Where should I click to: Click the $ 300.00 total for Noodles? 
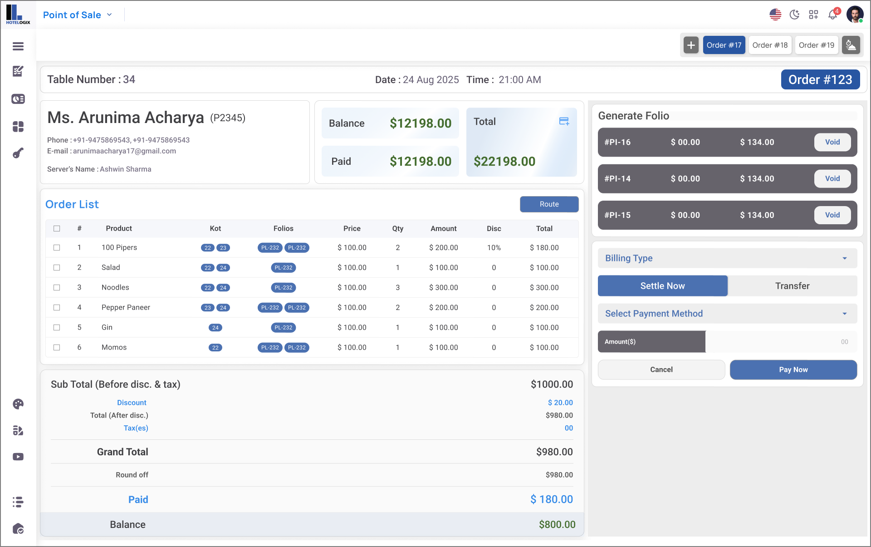point(544,288)
